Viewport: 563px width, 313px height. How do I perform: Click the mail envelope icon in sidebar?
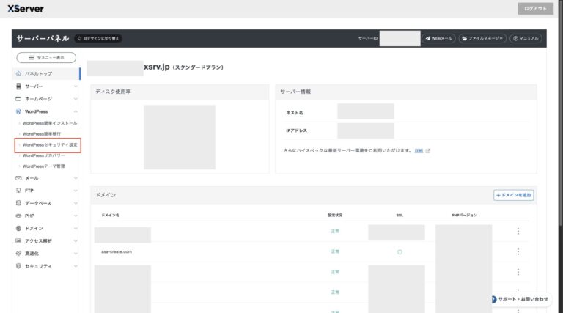tap(18, 178)
